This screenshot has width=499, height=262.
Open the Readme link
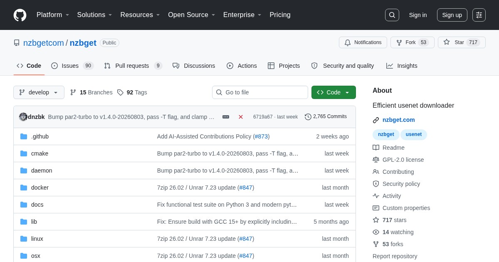(388, 148)
